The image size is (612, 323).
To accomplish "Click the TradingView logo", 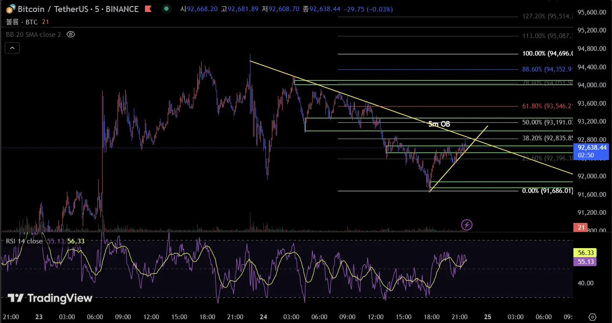I will pyautogui.click(x=50, y=298).
